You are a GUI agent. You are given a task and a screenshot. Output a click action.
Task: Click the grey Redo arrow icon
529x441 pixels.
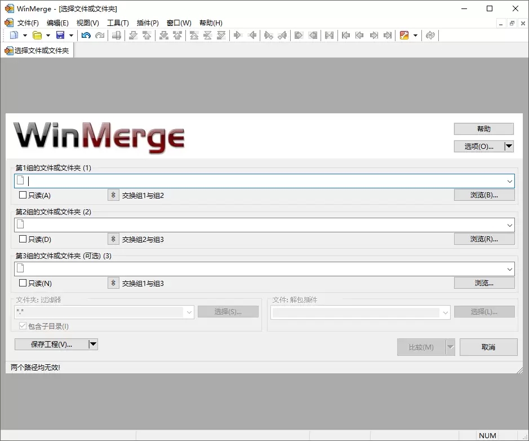[x=100, y=35]
